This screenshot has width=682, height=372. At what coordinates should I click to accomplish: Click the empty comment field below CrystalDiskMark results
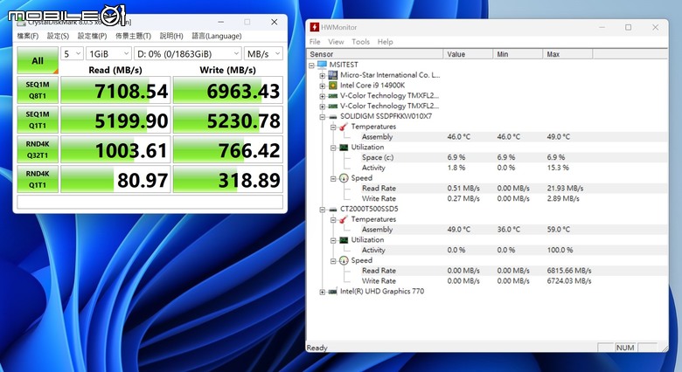point(150,202)
